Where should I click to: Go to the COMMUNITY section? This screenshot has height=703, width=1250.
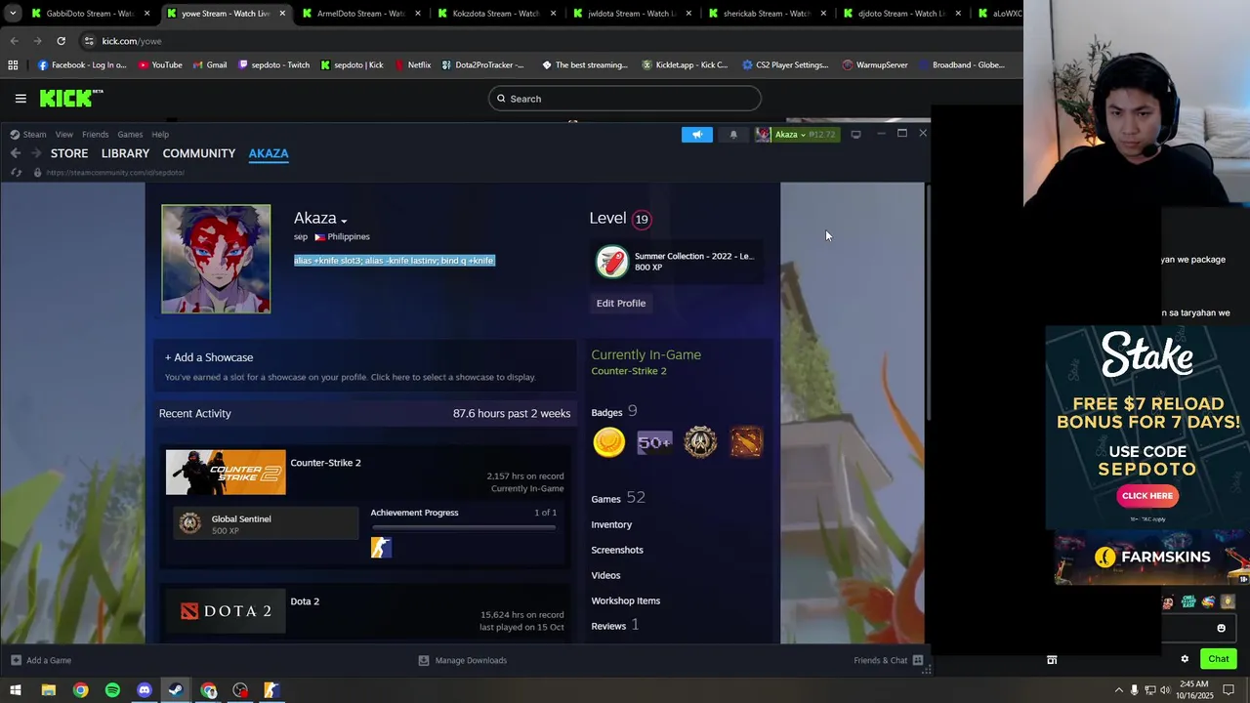199,153
